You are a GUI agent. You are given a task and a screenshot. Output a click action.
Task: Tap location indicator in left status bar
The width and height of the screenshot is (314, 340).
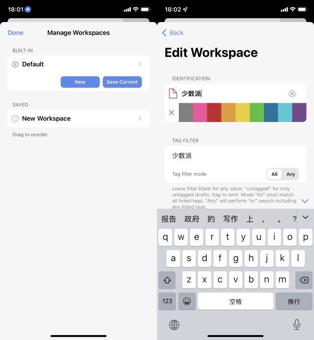click(x=28, y=9)
